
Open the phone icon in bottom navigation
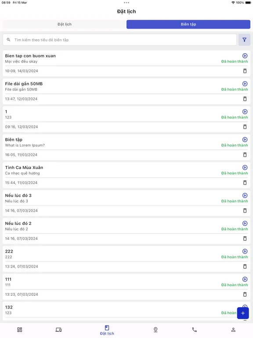(x=195, y=330)
